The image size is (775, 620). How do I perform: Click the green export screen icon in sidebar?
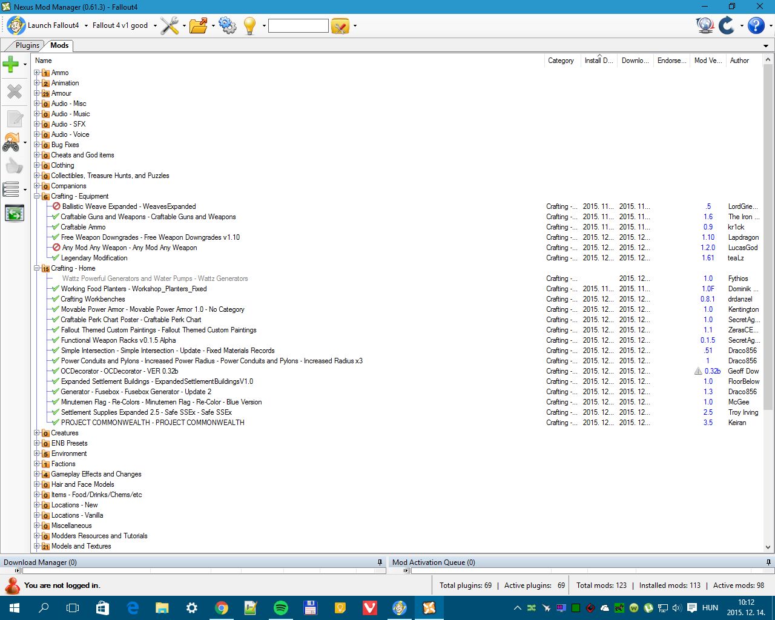(14, 213)
